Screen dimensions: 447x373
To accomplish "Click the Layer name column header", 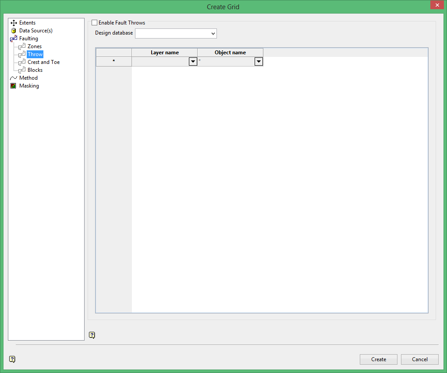I will [x=164, y=53].
